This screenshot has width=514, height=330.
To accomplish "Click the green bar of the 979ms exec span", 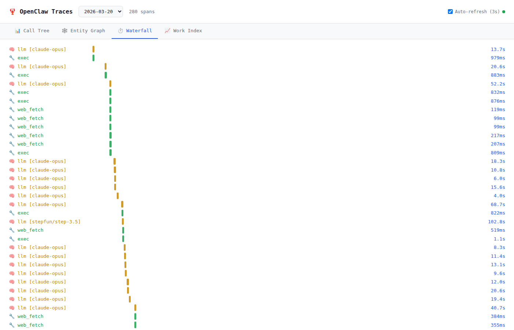I will (x=94, y=58).
